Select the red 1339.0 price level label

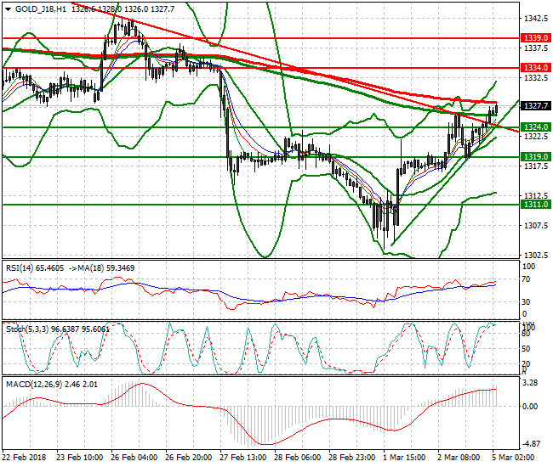536,38
